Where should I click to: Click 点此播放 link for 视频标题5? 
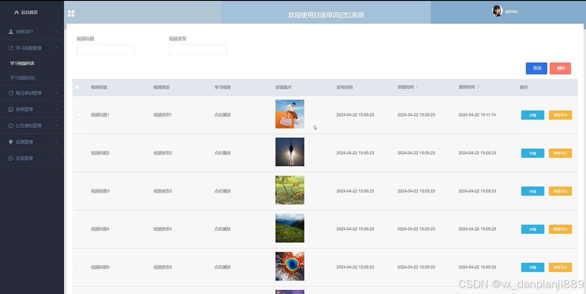[223, 267]
